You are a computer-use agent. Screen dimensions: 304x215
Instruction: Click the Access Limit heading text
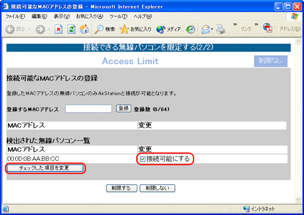click(x=130, y=61)
